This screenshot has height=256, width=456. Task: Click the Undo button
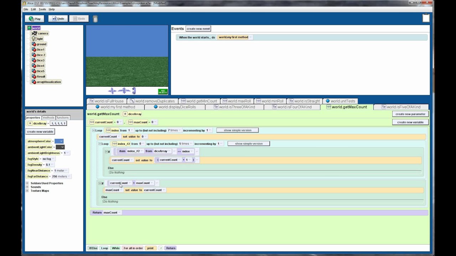pyautogui.click(x=58, y=18)
